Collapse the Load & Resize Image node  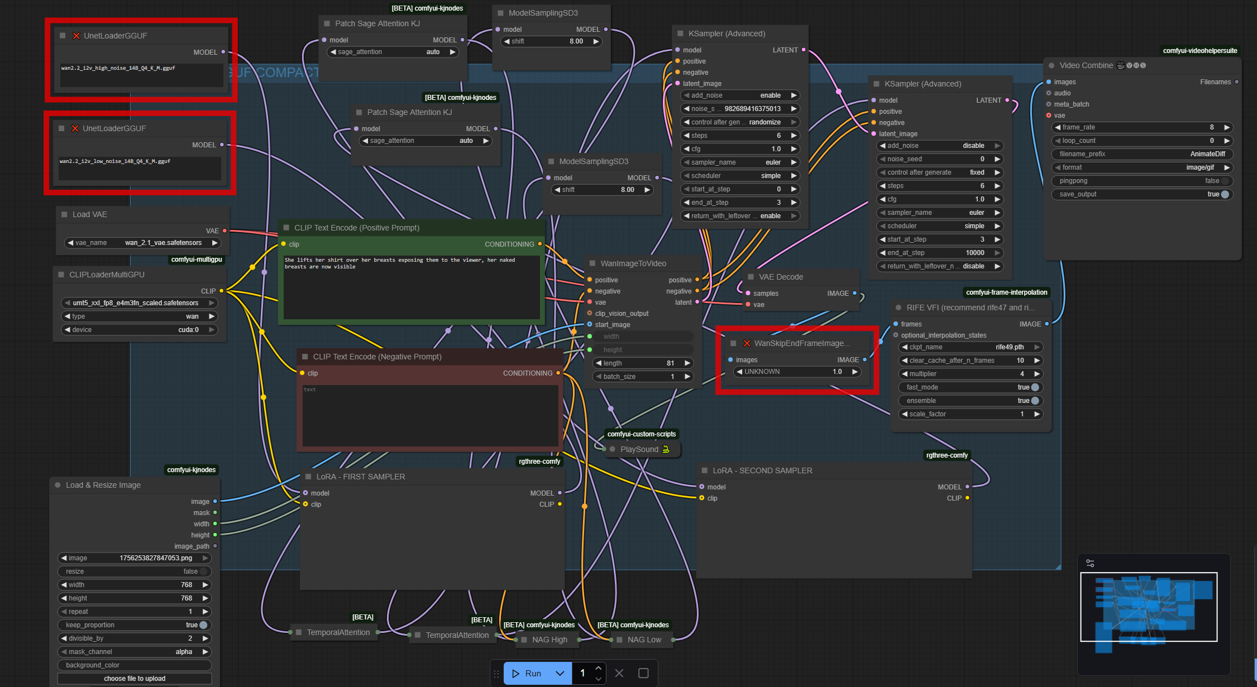coord(58,485)
